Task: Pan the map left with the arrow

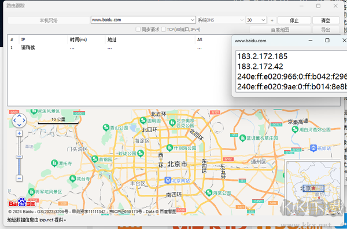Action: [x=14, y=121]
